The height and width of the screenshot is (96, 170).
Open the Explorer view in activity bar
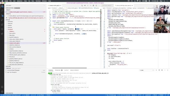[x=2, y=6]
